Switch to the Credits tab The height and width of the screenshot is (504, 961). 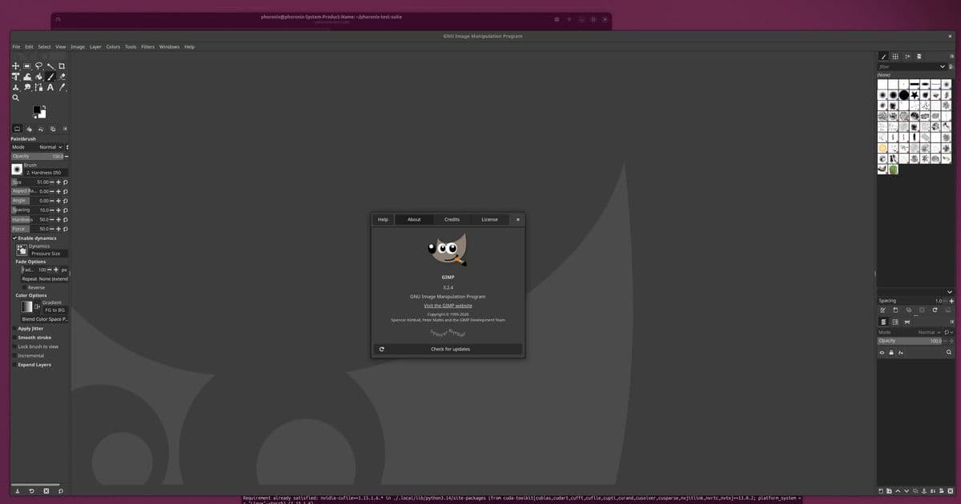click(452, 219)
